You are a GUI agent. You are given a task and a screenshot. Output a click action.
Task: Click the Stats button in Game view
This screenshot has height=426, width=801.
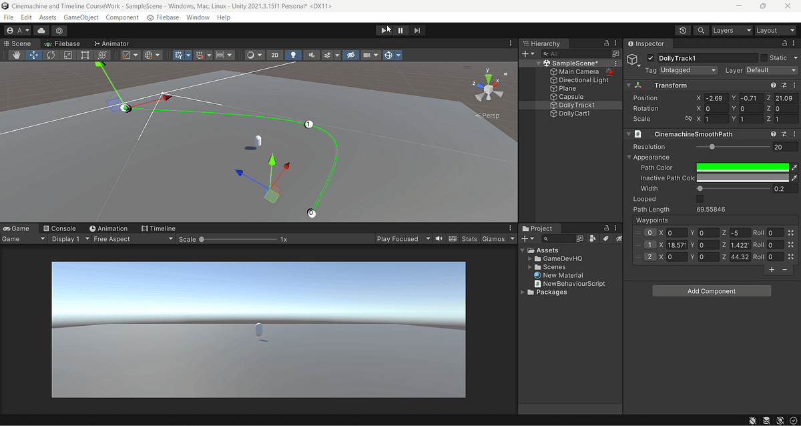469,238
